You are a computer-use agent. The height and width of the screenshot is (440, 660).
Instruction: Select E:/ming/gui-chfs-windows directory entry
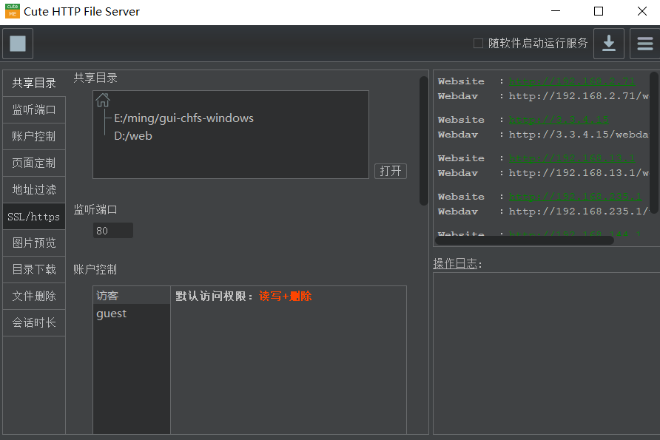pos(184,118)
